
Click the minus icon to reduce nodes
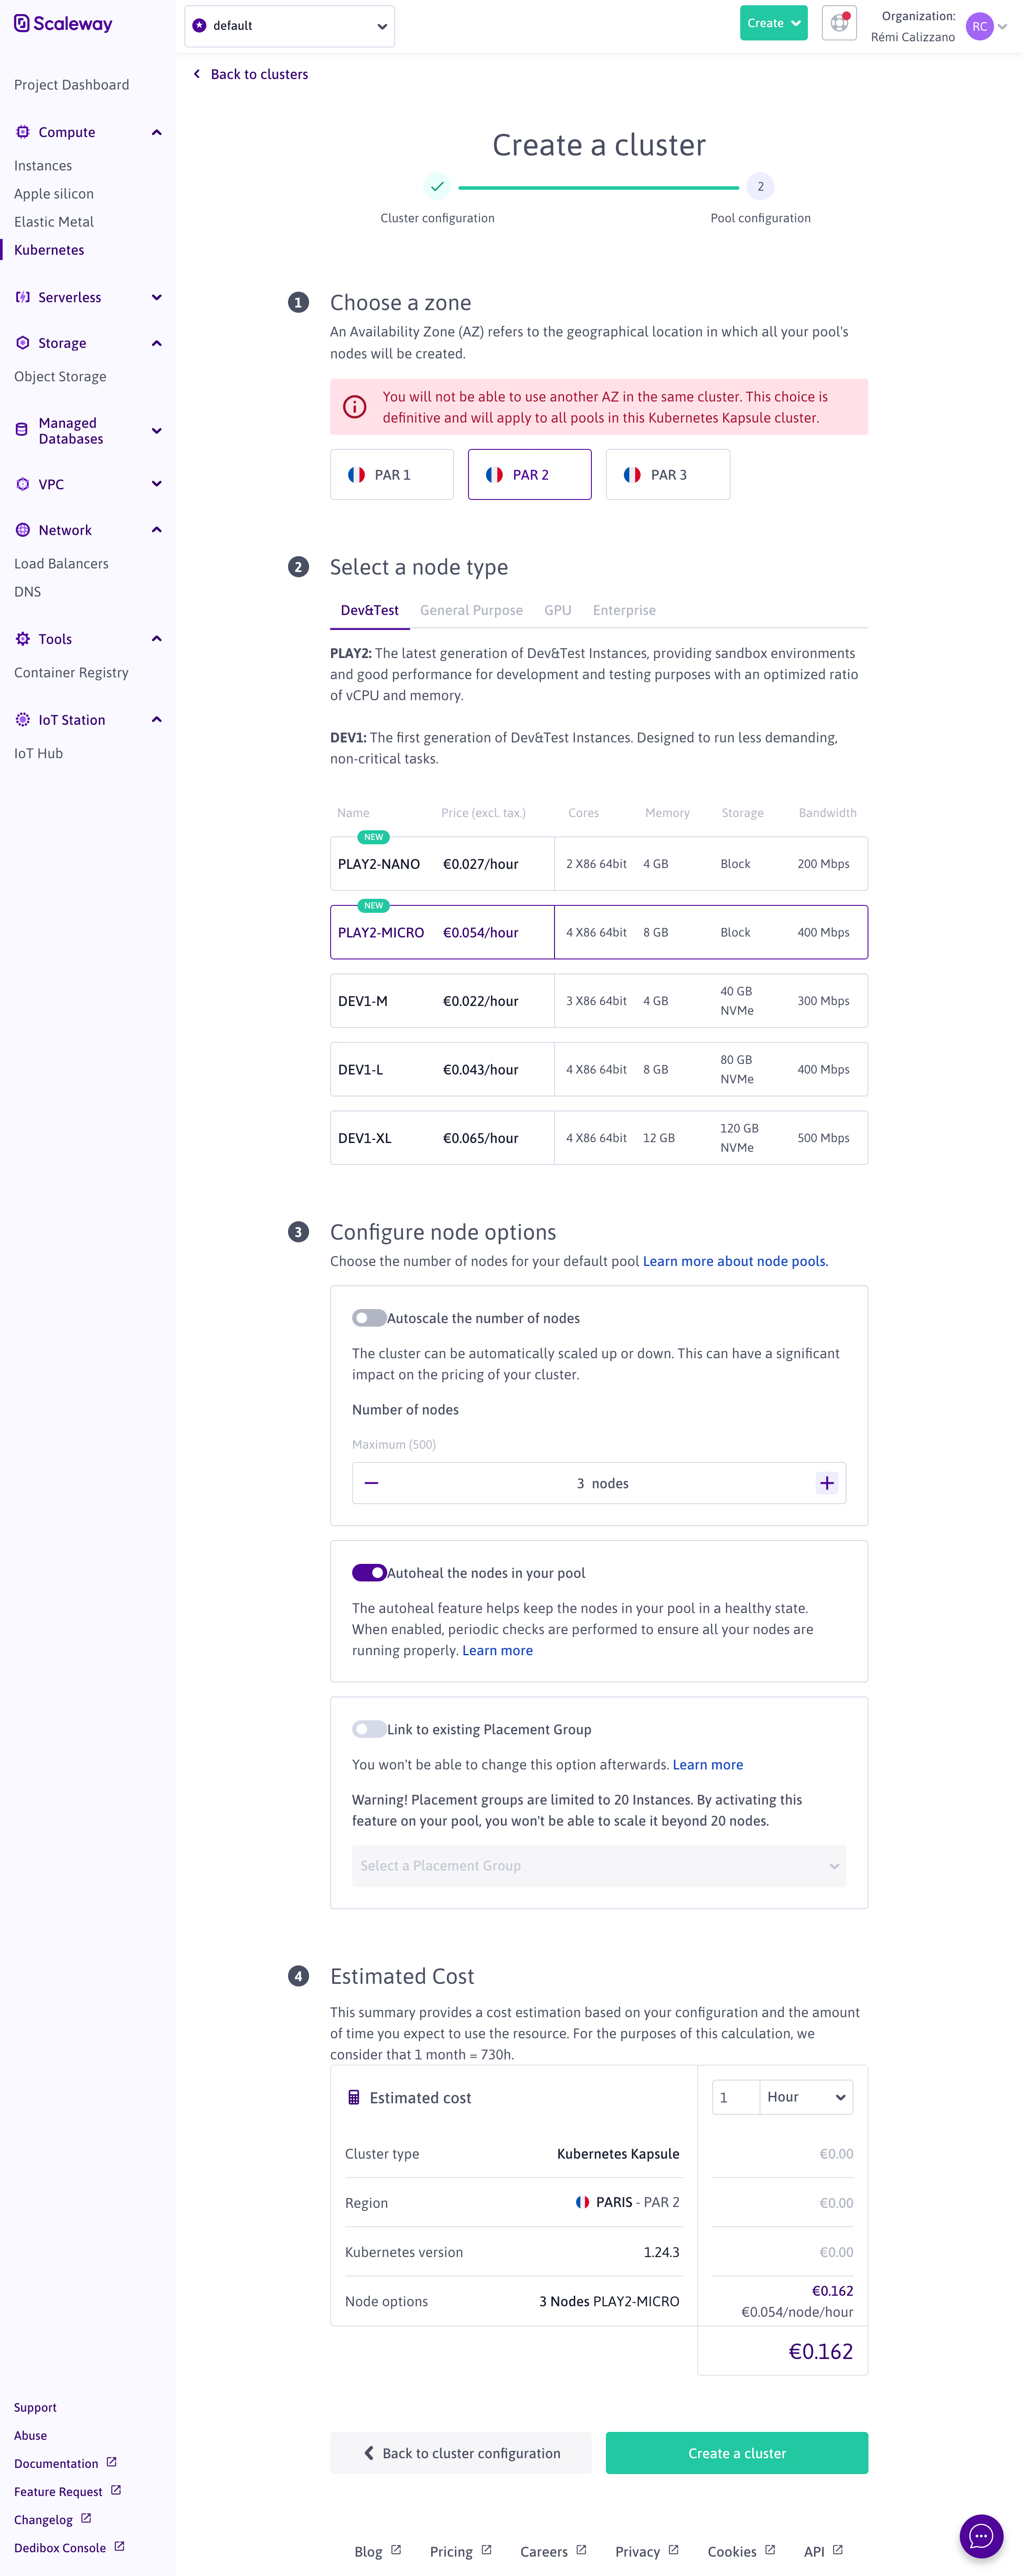tap(371, 1483)
